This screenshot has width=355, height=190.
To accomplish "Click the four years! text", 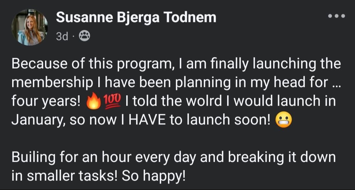I will tap(46, 101).
